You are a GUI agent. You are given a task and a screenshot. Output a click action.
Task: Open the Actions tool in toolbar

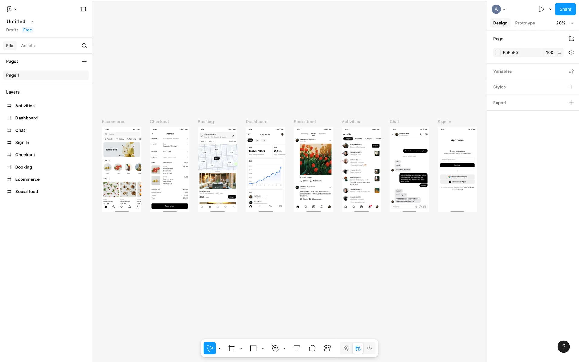pyautogui.click(x=327, y=348)
